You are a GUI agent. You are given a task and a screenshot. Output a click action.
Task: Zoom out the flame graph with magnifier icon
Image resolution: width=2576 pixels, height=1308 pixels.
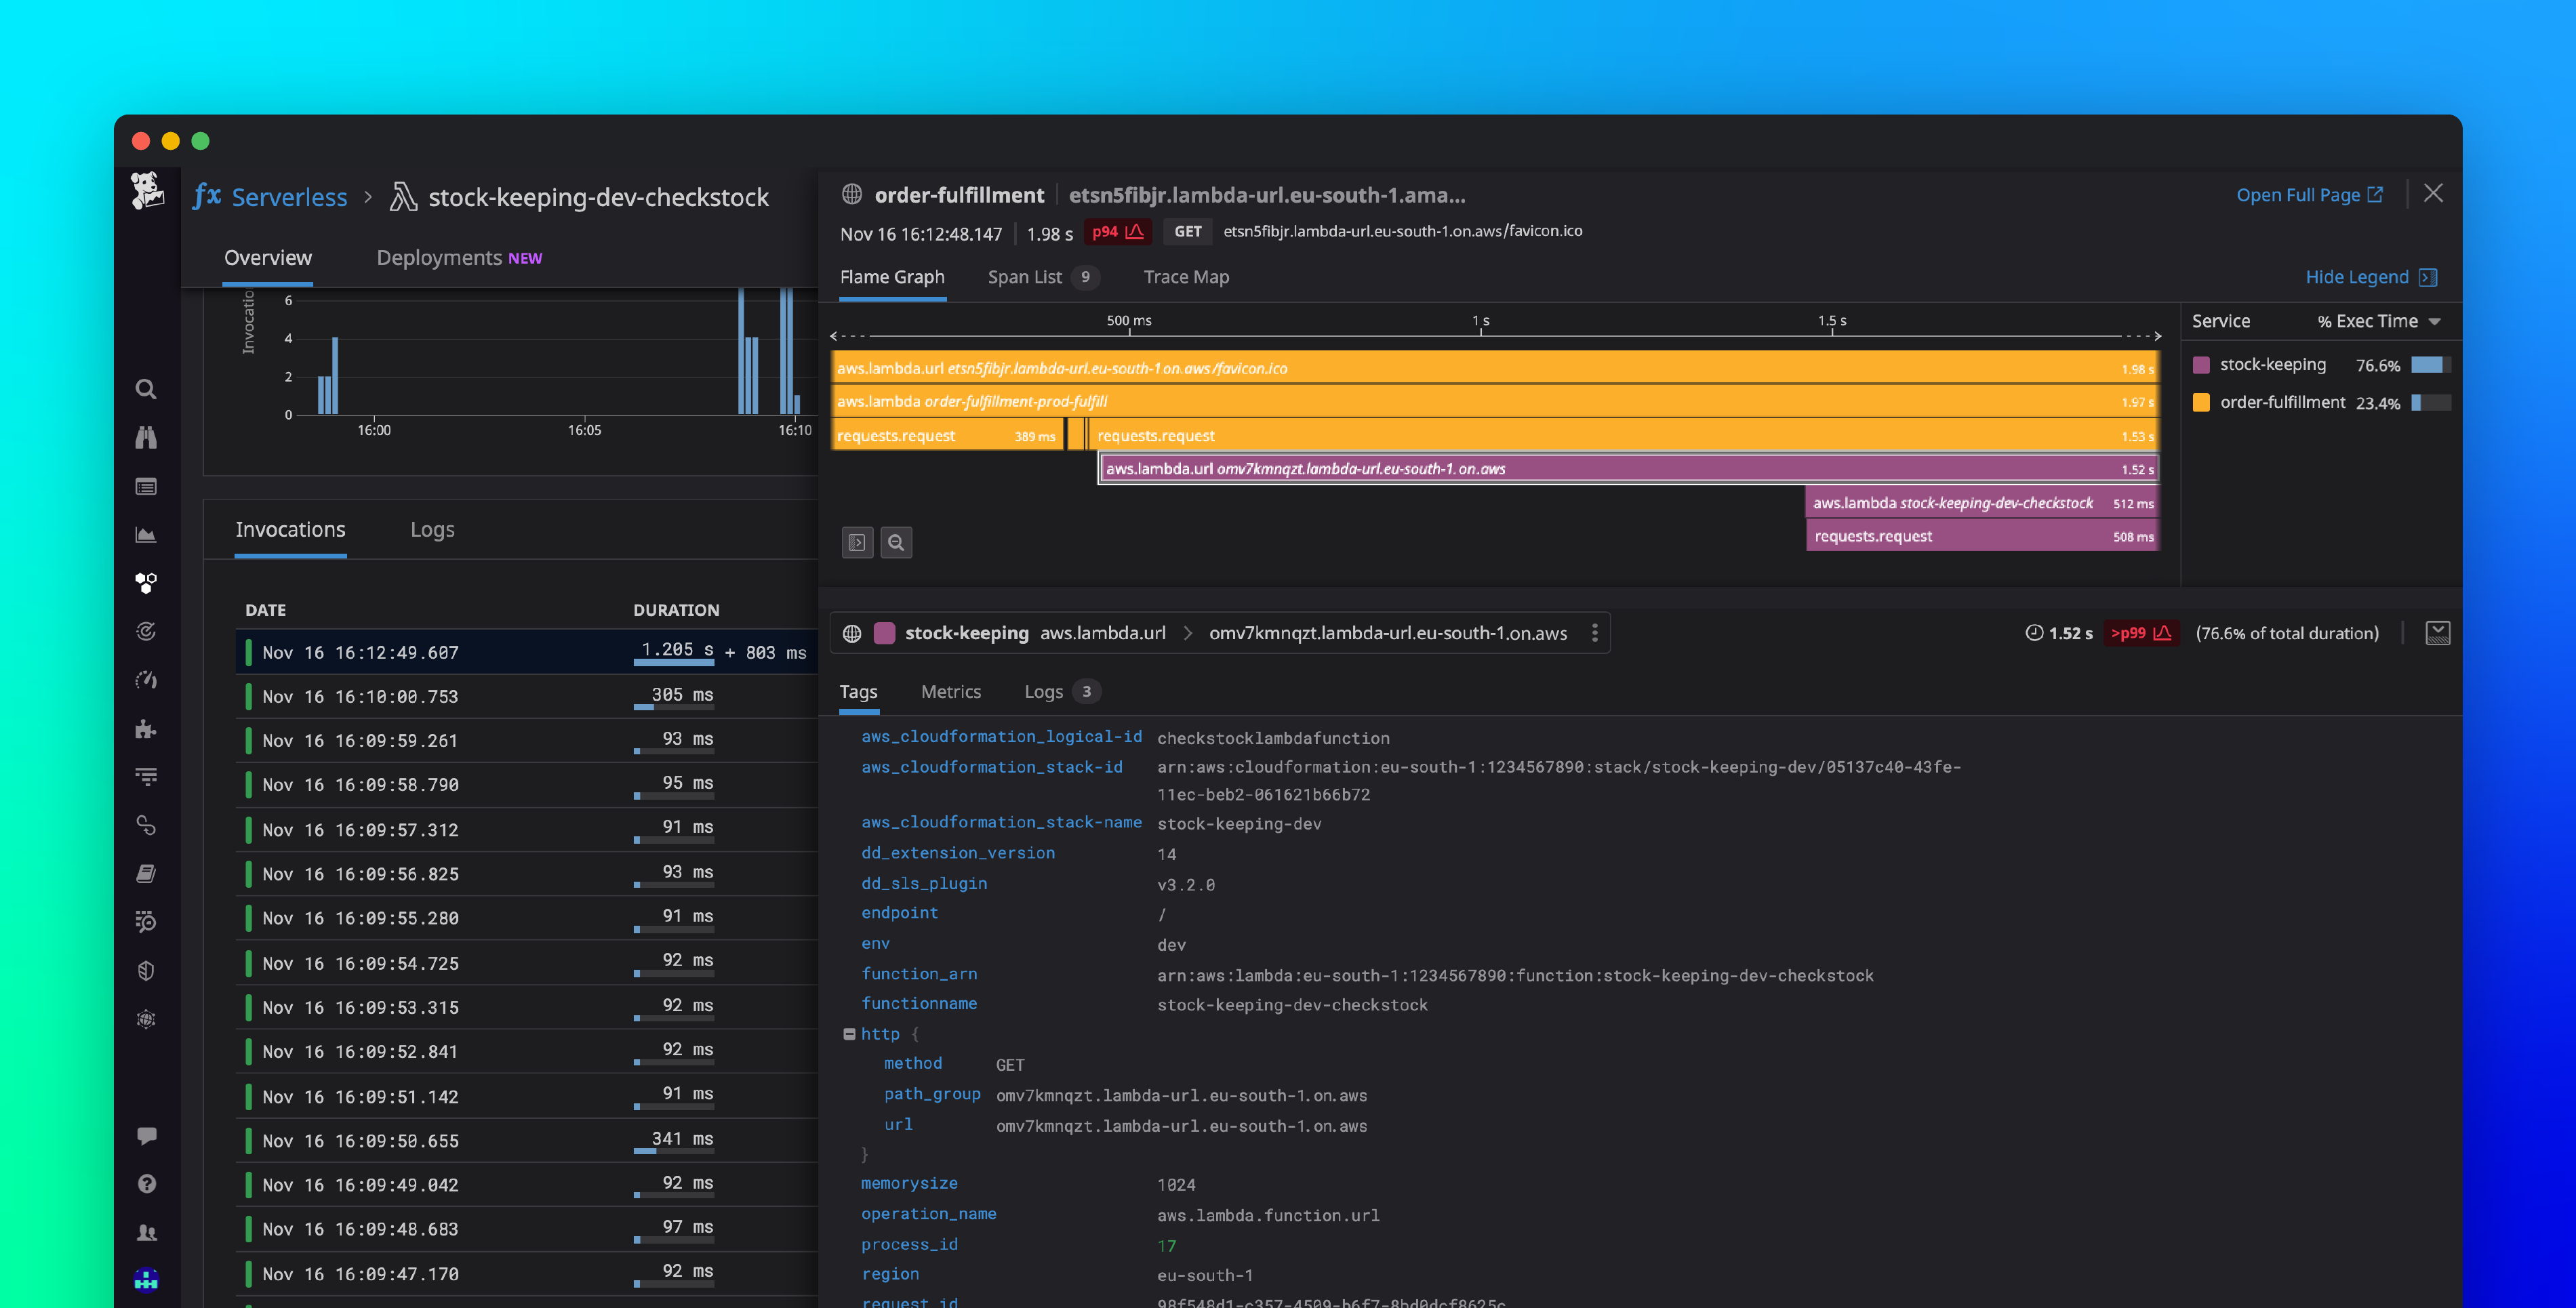(x=896, y=542)
